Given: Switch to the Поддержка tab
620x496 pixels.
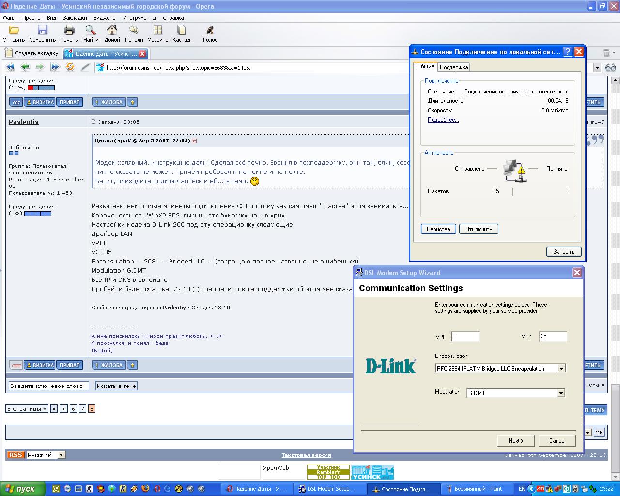Looking at the screenshot, I should tap(454, 67).
